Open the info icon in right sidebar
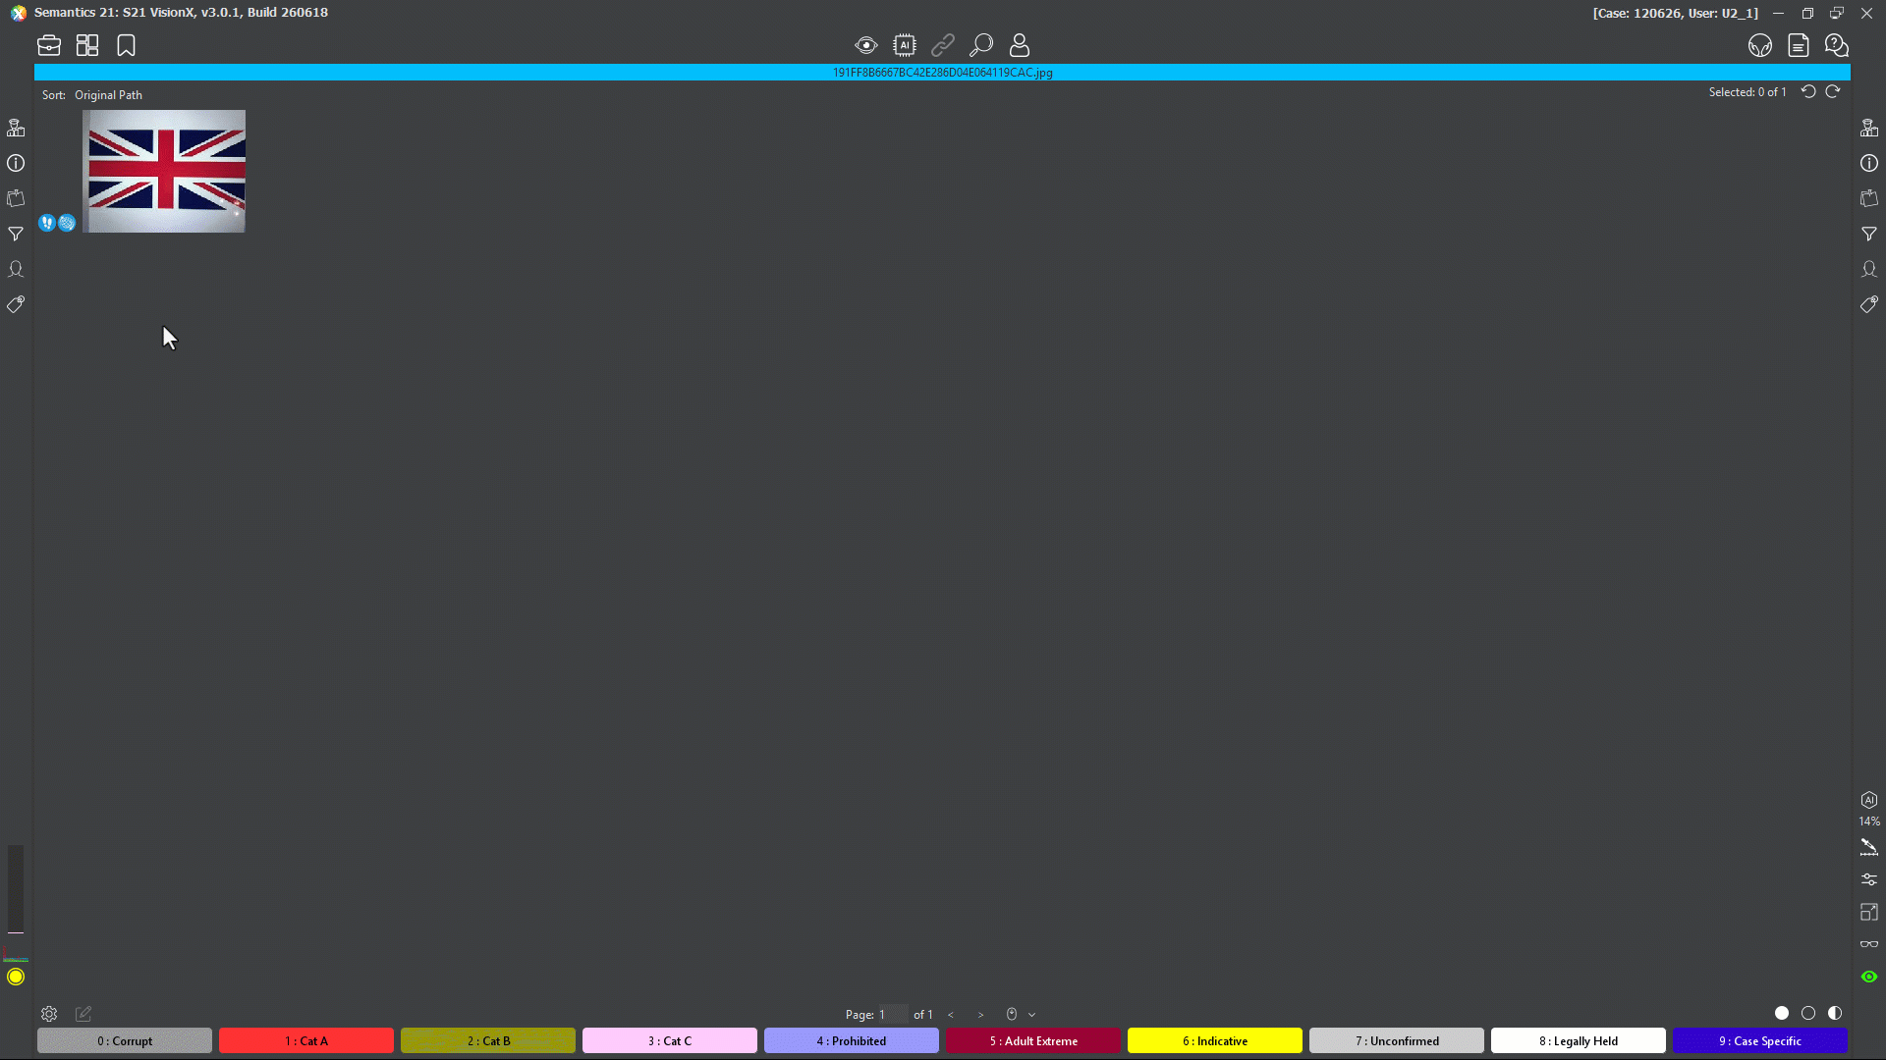This screenshot has width=1886, height=1060. (x=1869, y=163)
